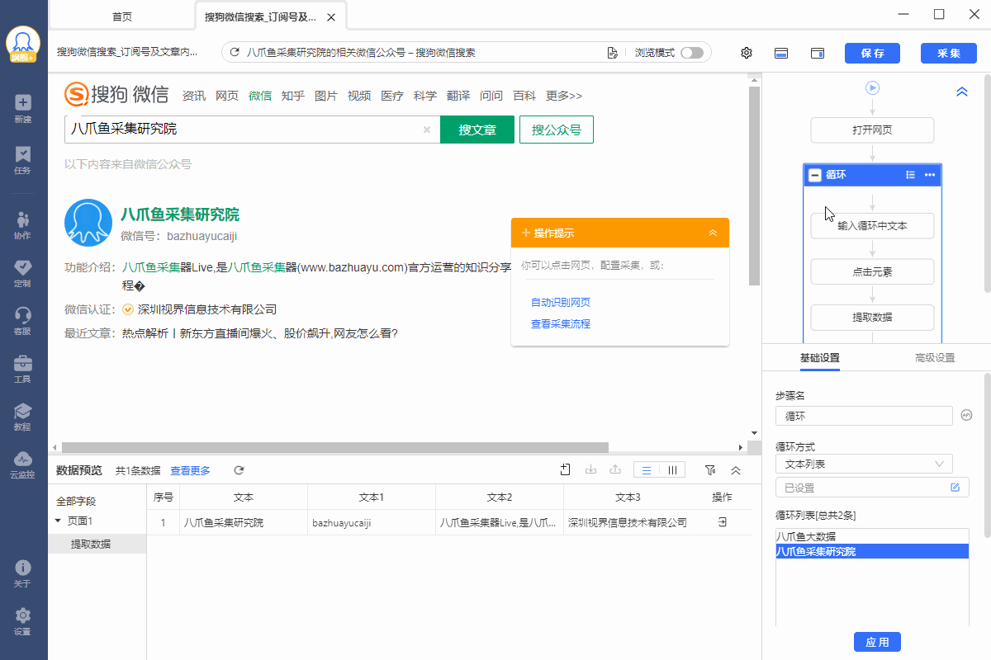Screen dimensions: 991x660
Task: Click the play start node in workflow
Action: pos(873,88)
